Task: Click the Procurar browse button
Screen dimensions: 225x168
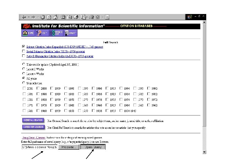Action: coord(69,147)
